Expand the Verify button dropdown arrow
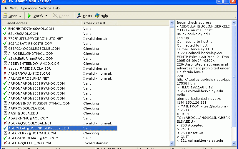 46,16
